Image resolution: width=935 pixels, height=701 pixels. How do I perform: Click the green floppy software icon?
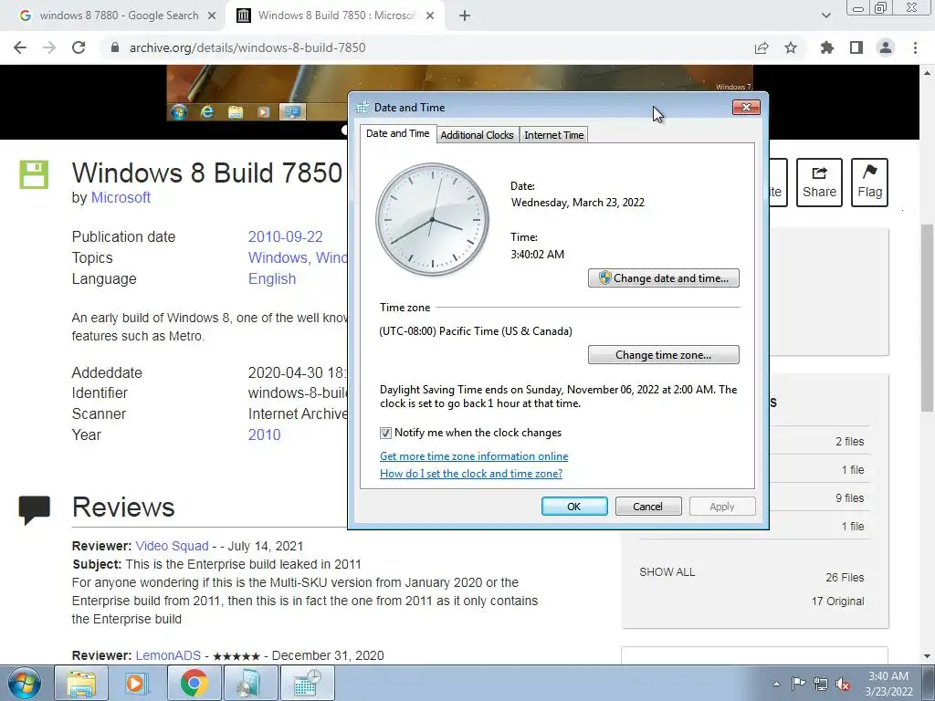[34, 174]
